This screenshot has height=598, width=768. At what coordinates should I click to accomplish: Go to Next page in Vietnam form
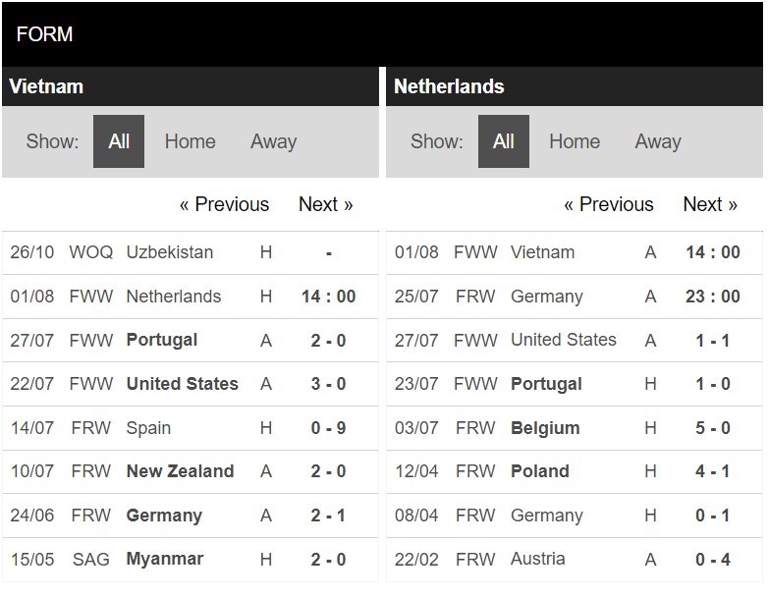[x=326, y=204]
